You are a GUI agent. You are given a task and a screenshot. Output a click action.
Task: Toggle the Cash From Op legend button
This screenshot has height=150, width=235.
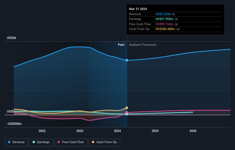click(104, 142)
